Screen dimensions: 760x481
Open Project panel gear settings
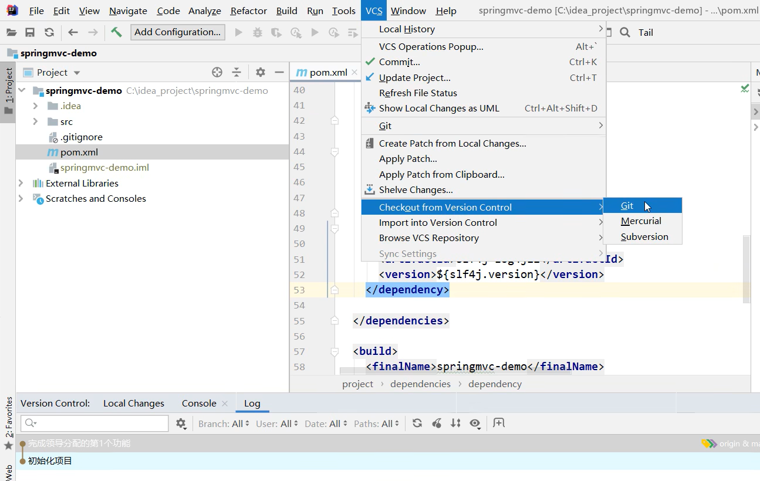tap(261, 72)
